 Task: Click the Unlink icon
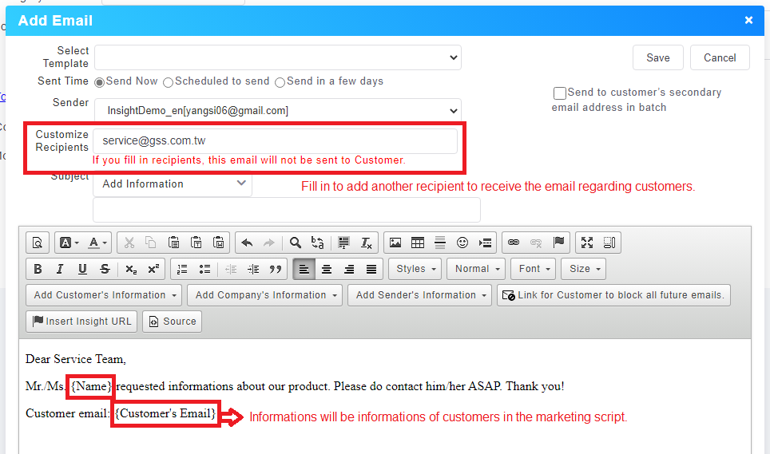point(536,243)
